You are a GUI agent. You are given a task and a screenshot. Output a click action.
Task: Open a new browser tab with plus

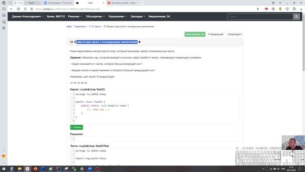point(142,3)
